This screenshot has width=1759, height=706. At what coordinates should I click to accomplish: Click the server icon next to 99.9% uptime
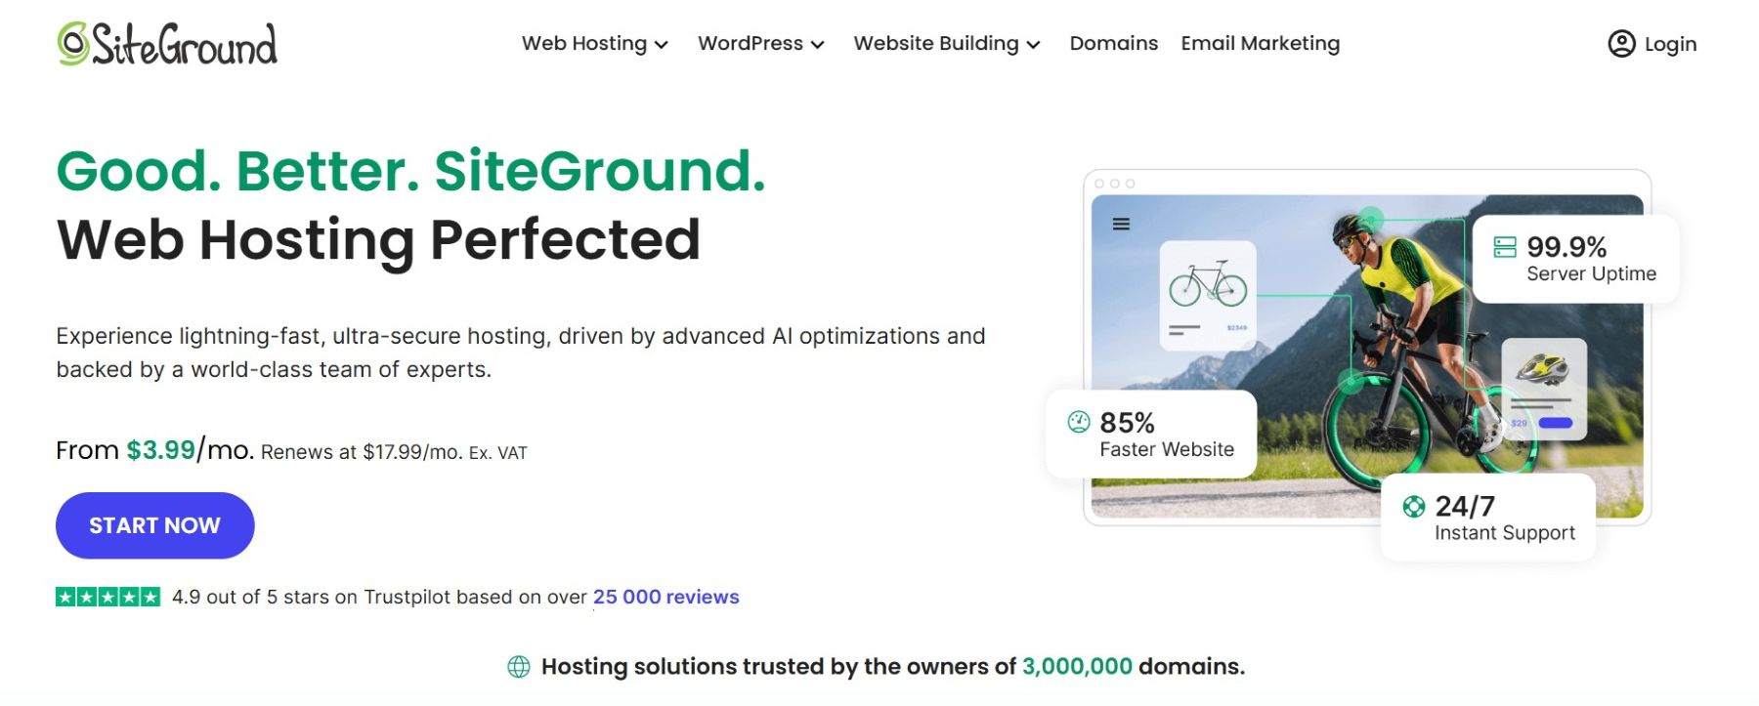point(1505,246)
